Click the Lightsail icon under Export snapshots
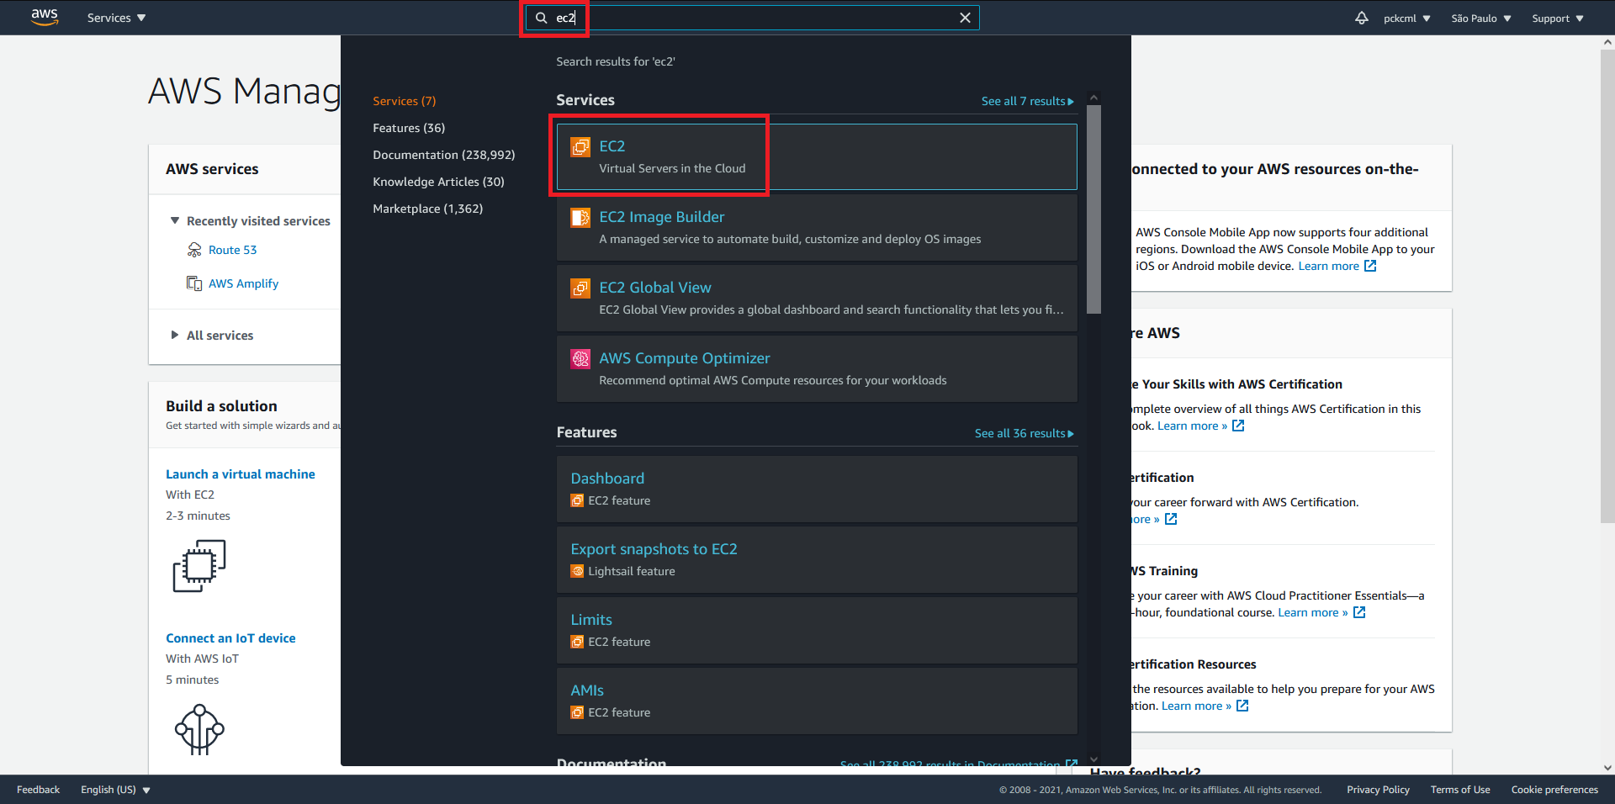This screenshot has height=804, width=1615. (577, 570)
